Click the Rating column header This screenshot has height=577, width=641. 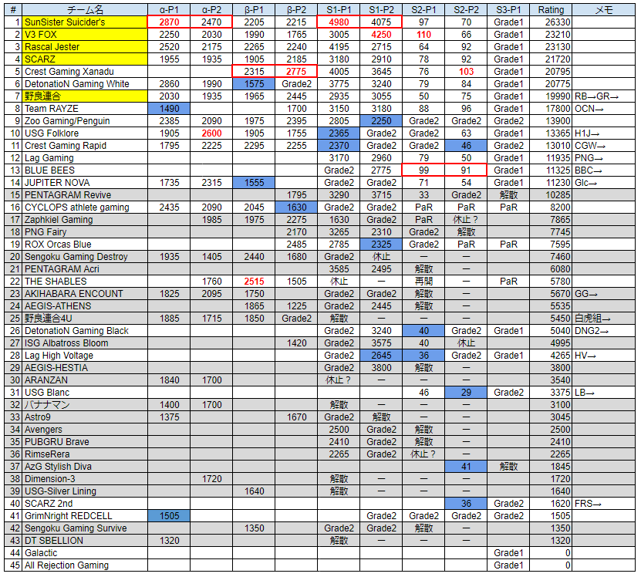[551, 10]
